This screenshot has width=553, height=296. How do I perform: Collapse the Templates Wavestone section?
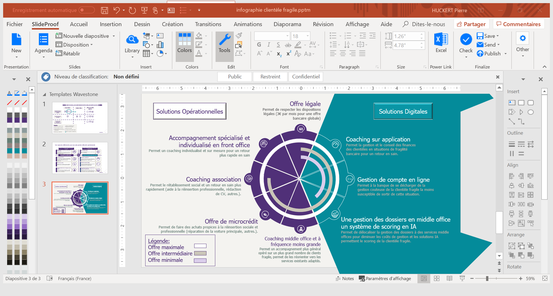pyautogui.click(x=44, y=94)
